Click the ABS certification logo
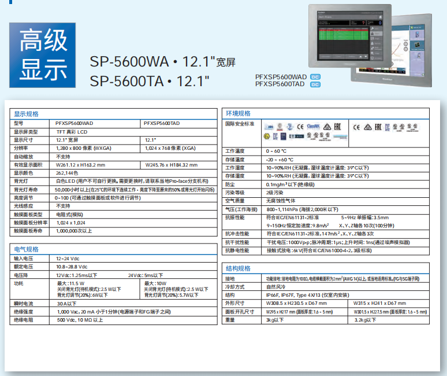Viewport: 447px width, 376px height. 269,127
